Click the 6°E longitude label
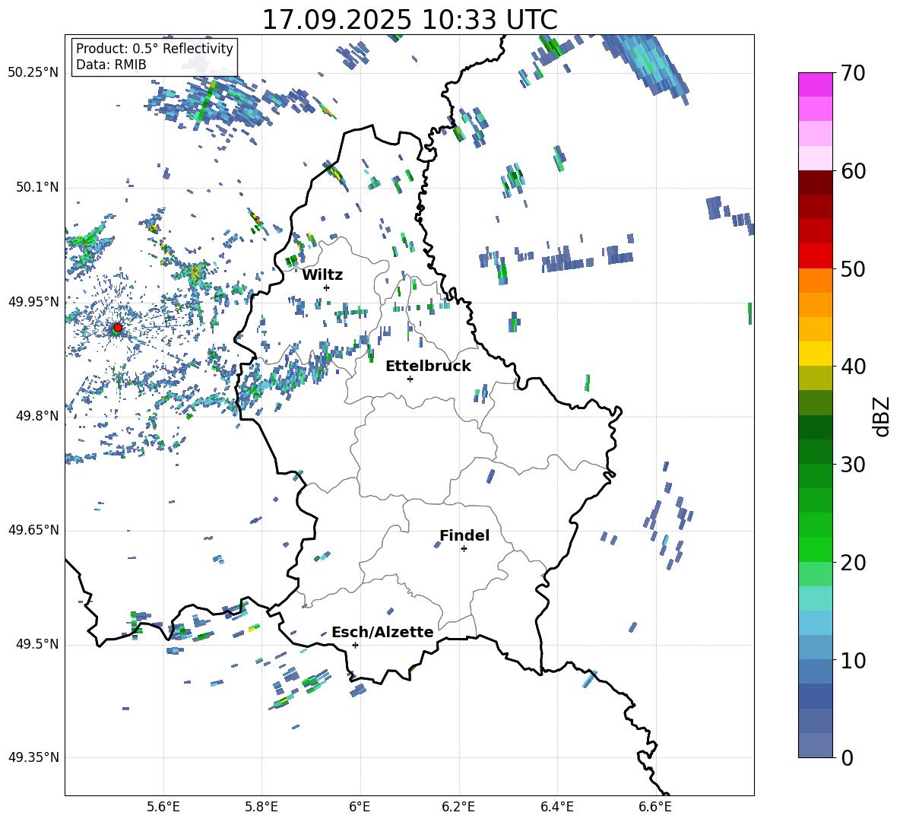Screen dimensions: 900x822 coord(360,807)
